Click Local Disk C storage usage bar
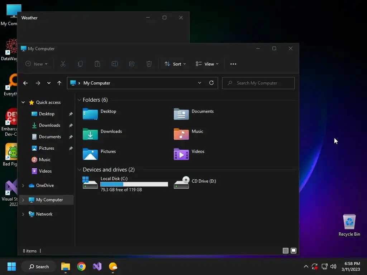This screenshot has width=367, height=275. click(134, 184)
